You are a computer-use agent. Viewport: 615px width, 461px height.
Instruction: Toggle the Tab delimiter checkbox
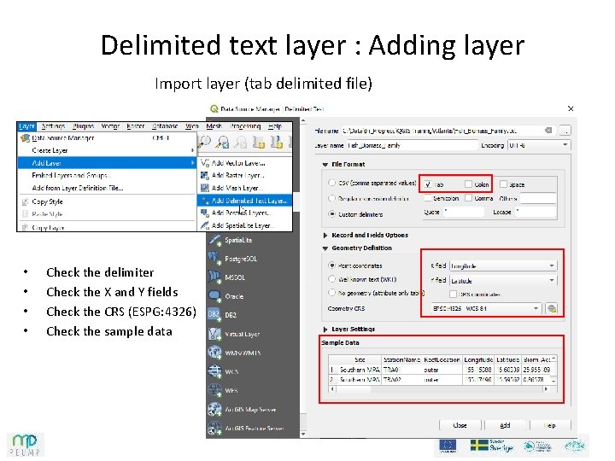[x=428, y=184]
